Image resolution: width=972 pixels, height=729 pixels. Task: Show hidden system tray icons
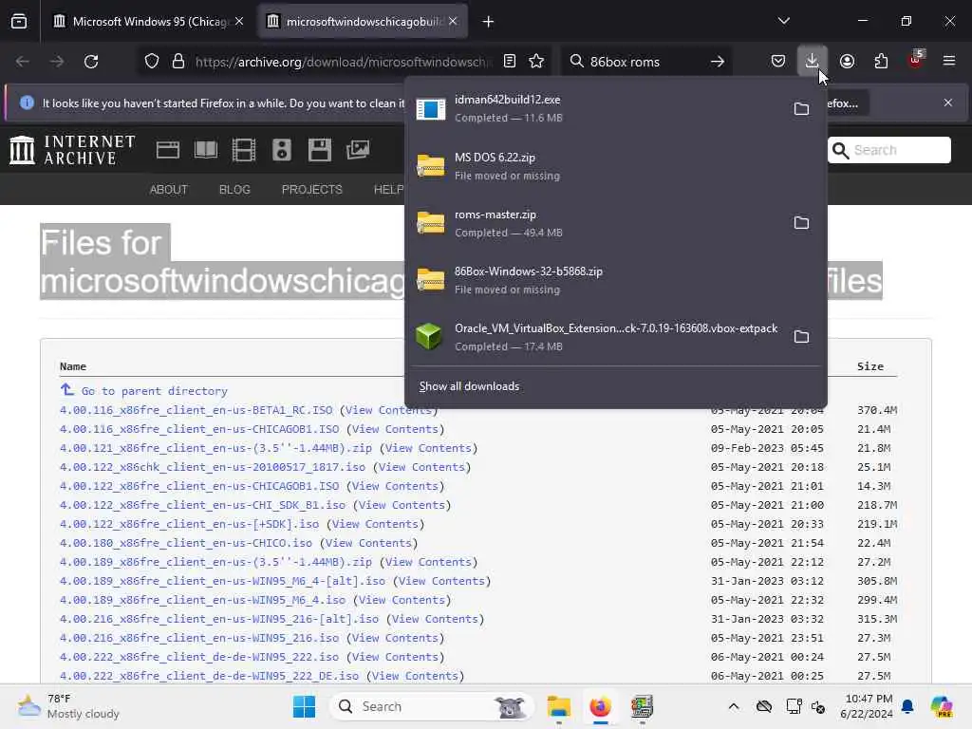tap(734, 706)
